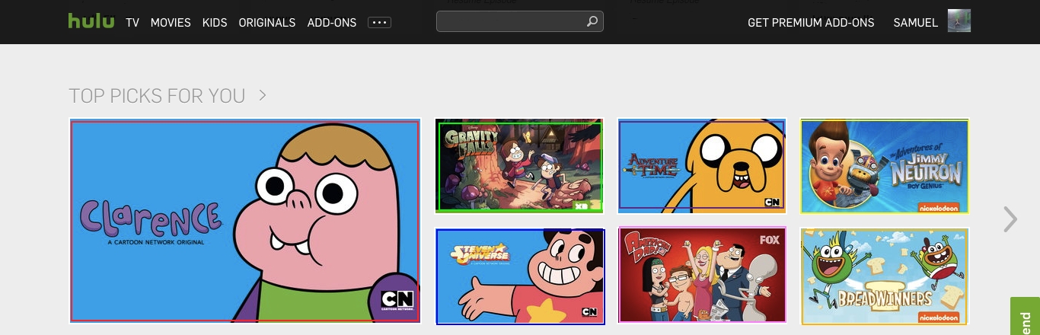This screenshot has height=335, width=1040.
Task: Open the Steven Universe thumbnail
Action: click(519, 276)
